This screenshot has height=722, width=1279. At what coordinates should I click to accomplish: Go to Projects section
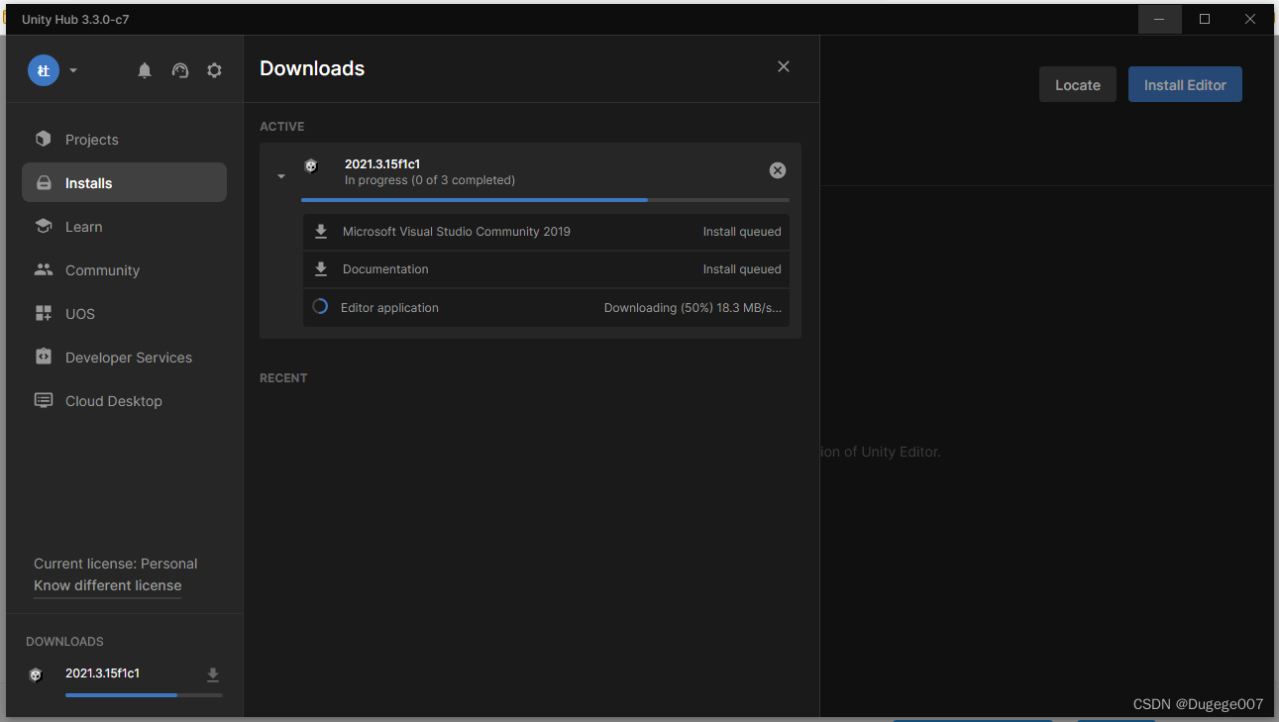[124, 140]
